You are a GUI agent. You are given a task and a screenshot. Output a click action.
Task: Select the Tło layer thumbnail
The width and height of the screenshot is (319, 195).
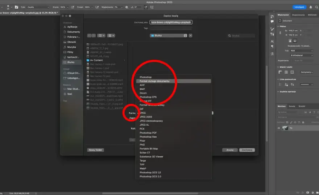(x=285, y=128)
